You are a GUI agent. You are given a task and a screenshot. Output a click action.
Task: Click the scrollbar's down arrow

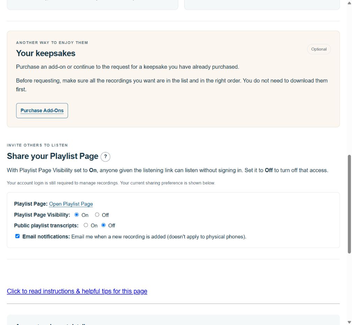click(x=349, y=322)
